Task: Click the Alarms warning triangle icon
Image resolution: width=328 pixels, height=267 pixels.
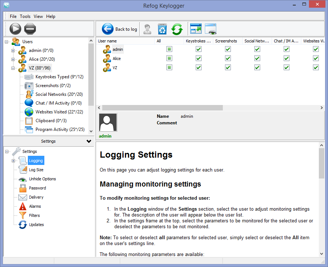Action: point(23,206)
